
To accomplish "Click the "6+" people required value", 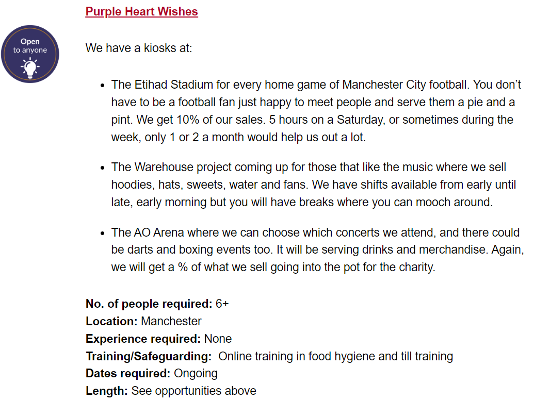I will pyautogui.click(x=222, y=304).
